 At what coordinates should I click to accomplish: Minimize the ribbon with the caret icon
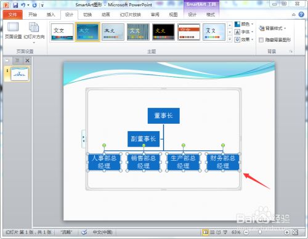pos(294,15)
